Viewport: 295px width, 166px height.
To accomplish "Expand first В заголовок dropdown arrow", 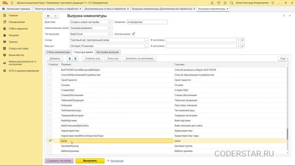I will click(238, 40).
